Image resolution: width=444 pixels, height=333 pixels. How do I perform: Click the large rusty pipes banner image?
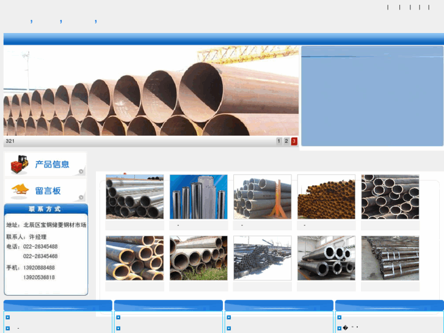pos(151,90)
